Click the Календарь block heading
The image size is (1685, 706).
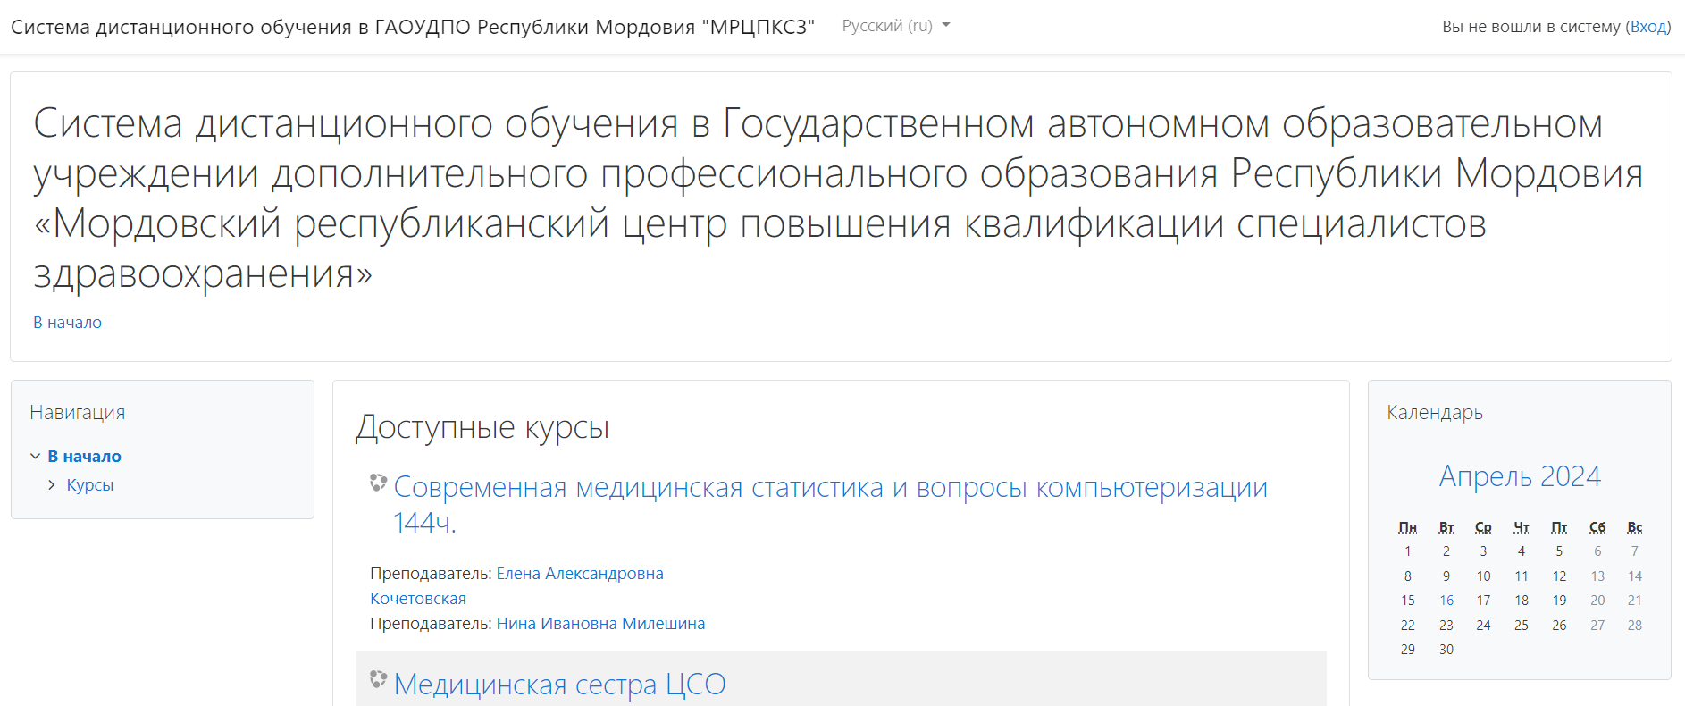click(x=1435, y=413)
